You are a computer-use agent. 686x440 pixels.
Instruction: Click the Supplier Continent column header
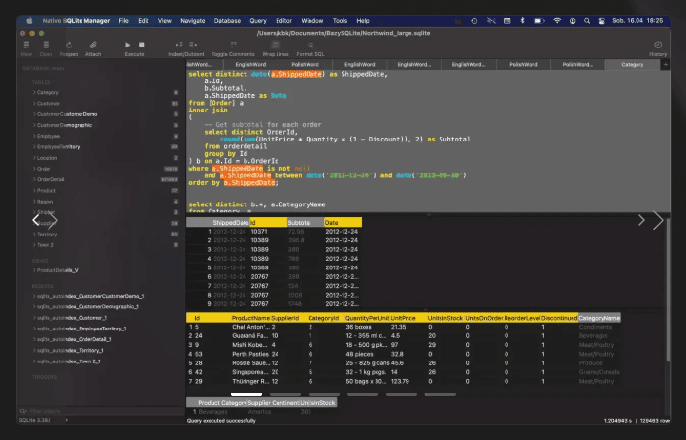(x=274, y=403)
